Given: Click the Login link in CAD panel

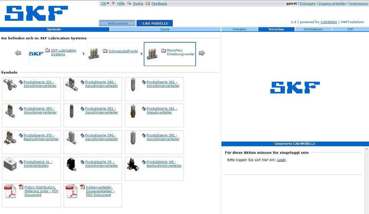Looking at the screenshot, I should (281, 160).
